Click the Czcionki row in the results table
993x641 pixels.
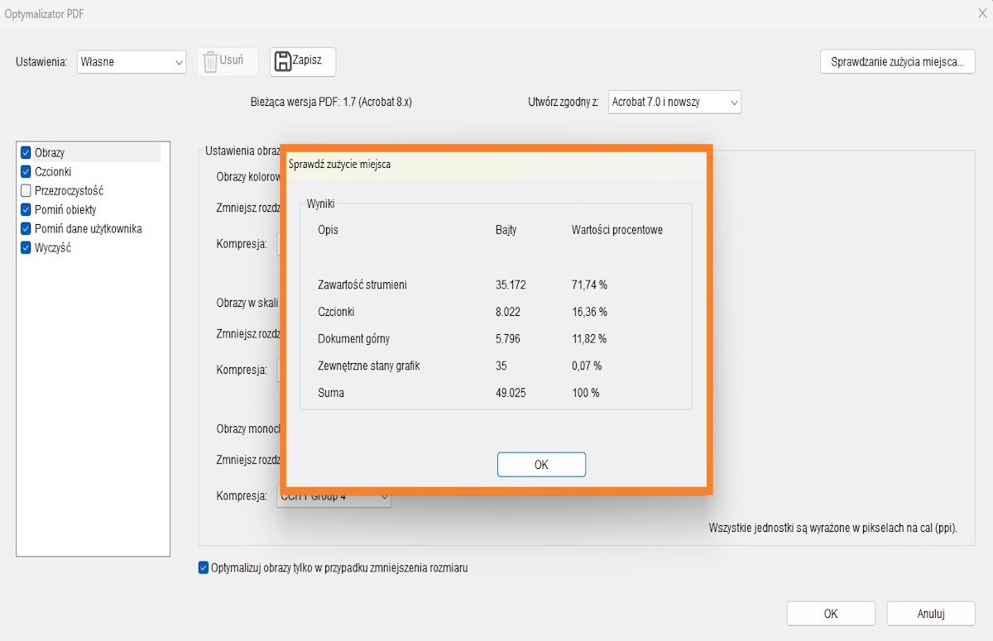[x=336, y=312]
